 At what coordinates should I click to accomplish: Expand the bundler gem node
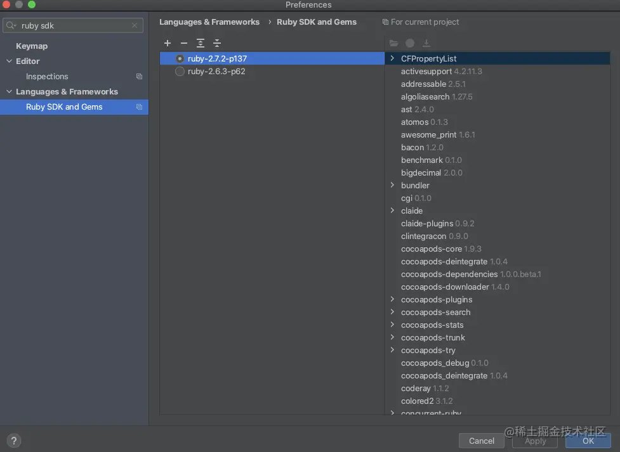(392, 185)
